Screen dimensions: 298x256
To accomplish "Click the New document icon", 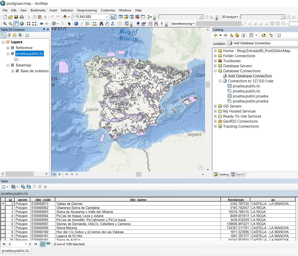I will tap(5, 17).
